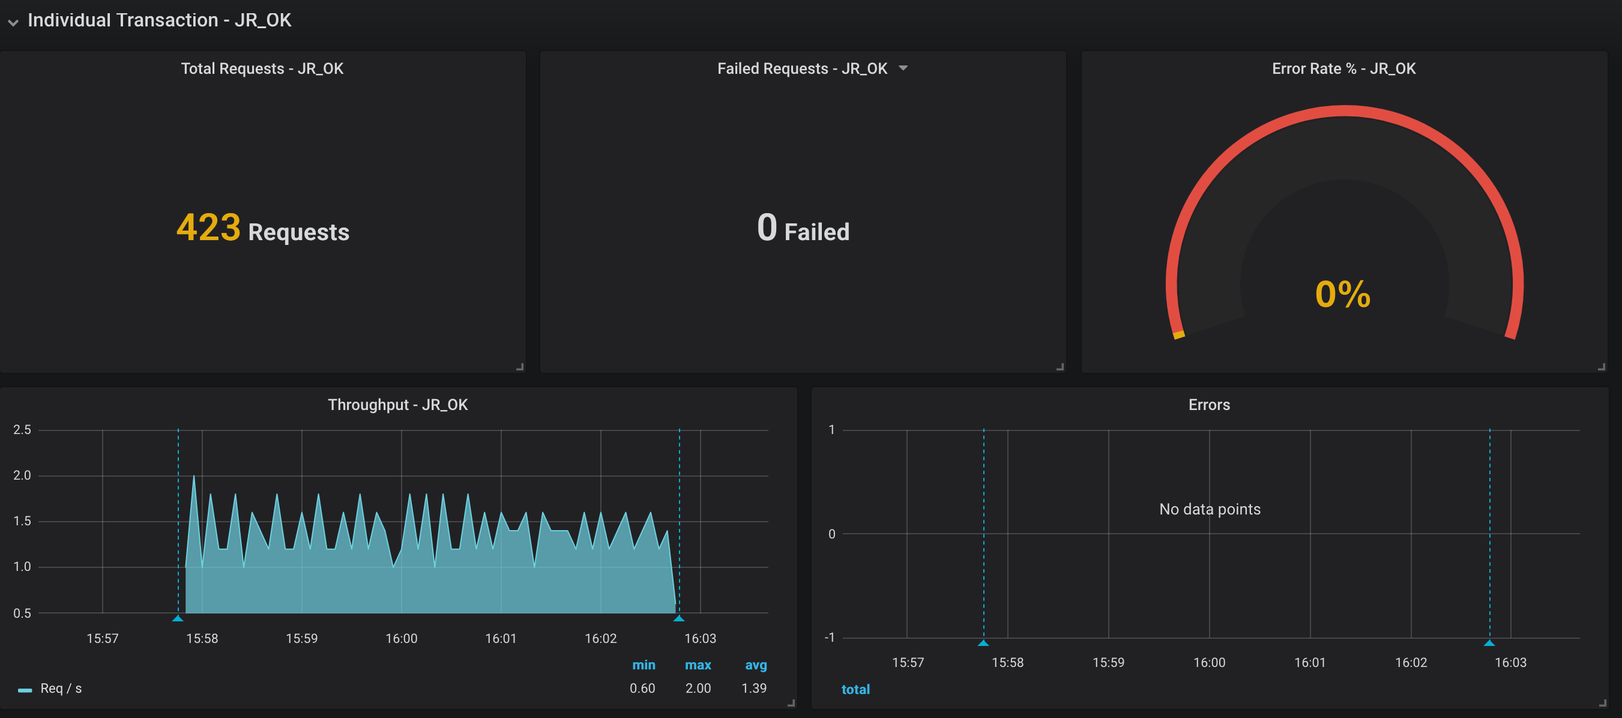Toggle the total series in the Errors legend
The width and height of the screenshot is (1622, 718).
click(x=855, y=689)
